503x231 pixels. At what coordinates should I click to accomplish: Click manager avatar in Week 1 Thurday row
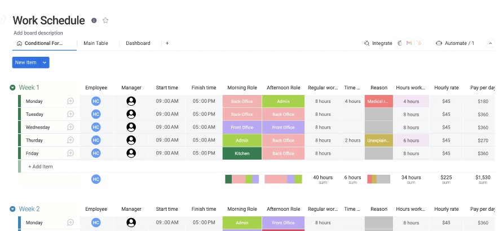click(x=131, y=140)
